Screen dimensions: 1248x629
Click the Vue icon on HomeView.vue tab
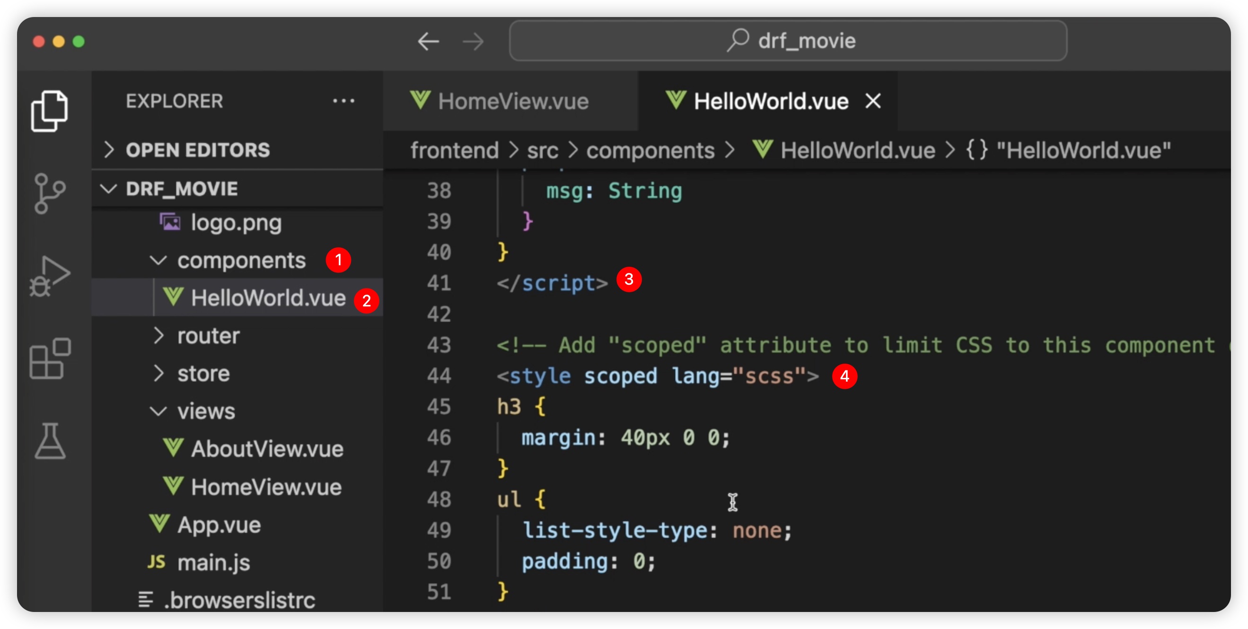(x=420, y=100)
